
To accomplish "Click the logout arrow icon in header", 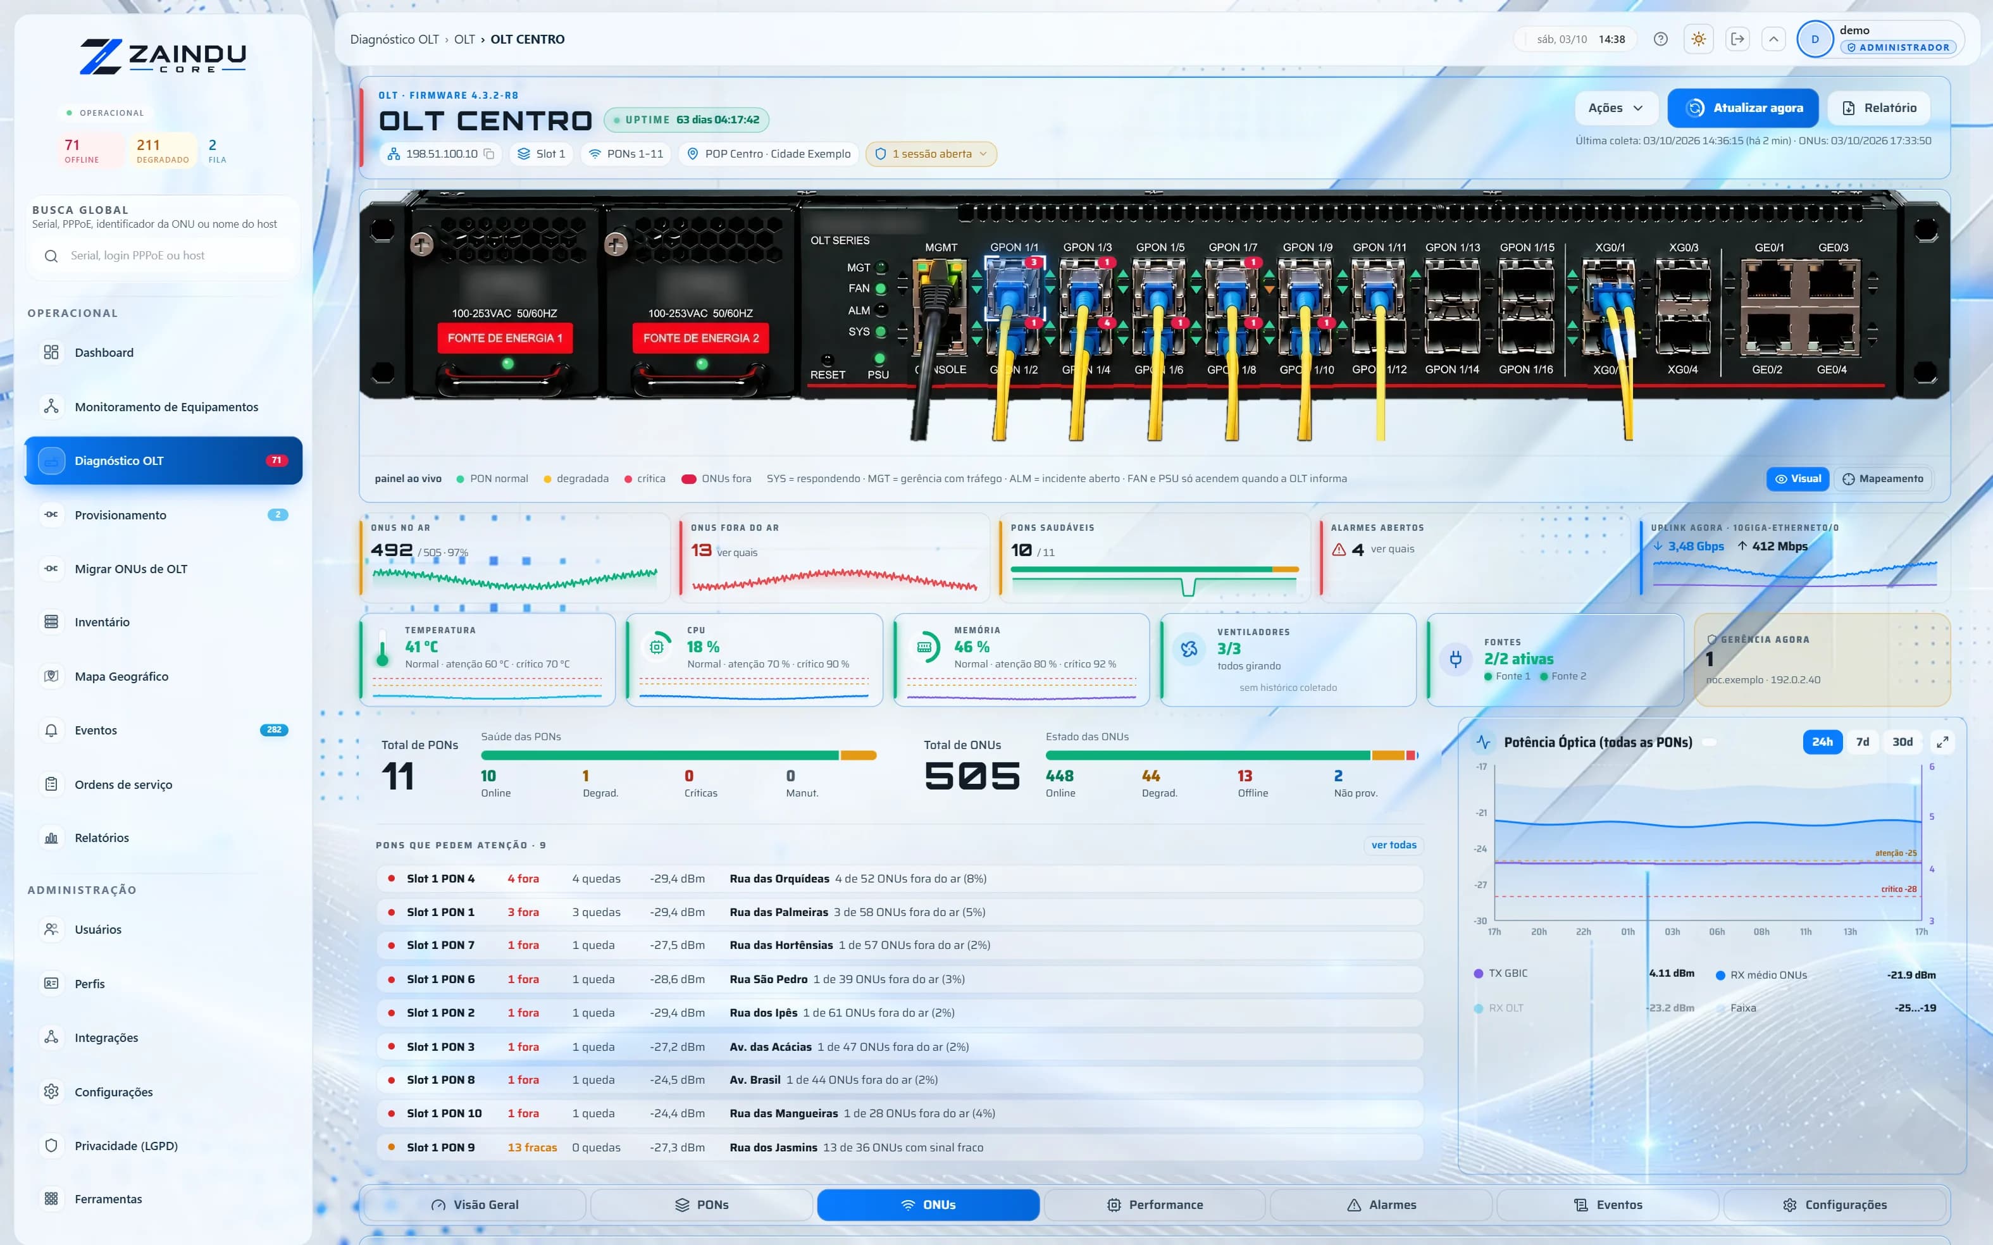I will click(x=1737, y=39).
